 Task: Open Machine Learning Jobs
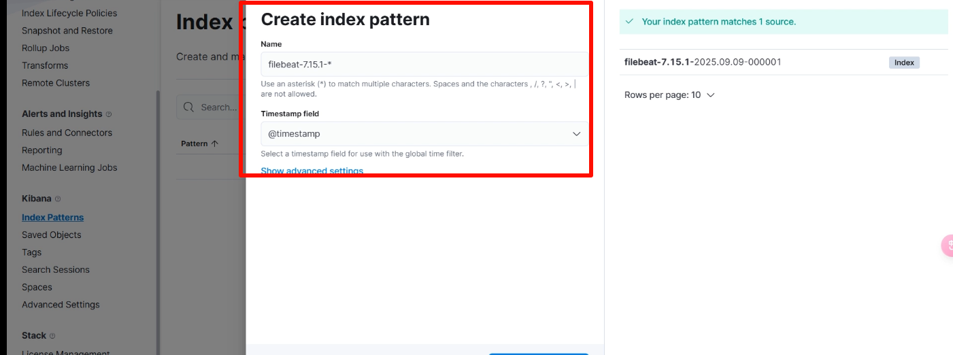(69, 167)
